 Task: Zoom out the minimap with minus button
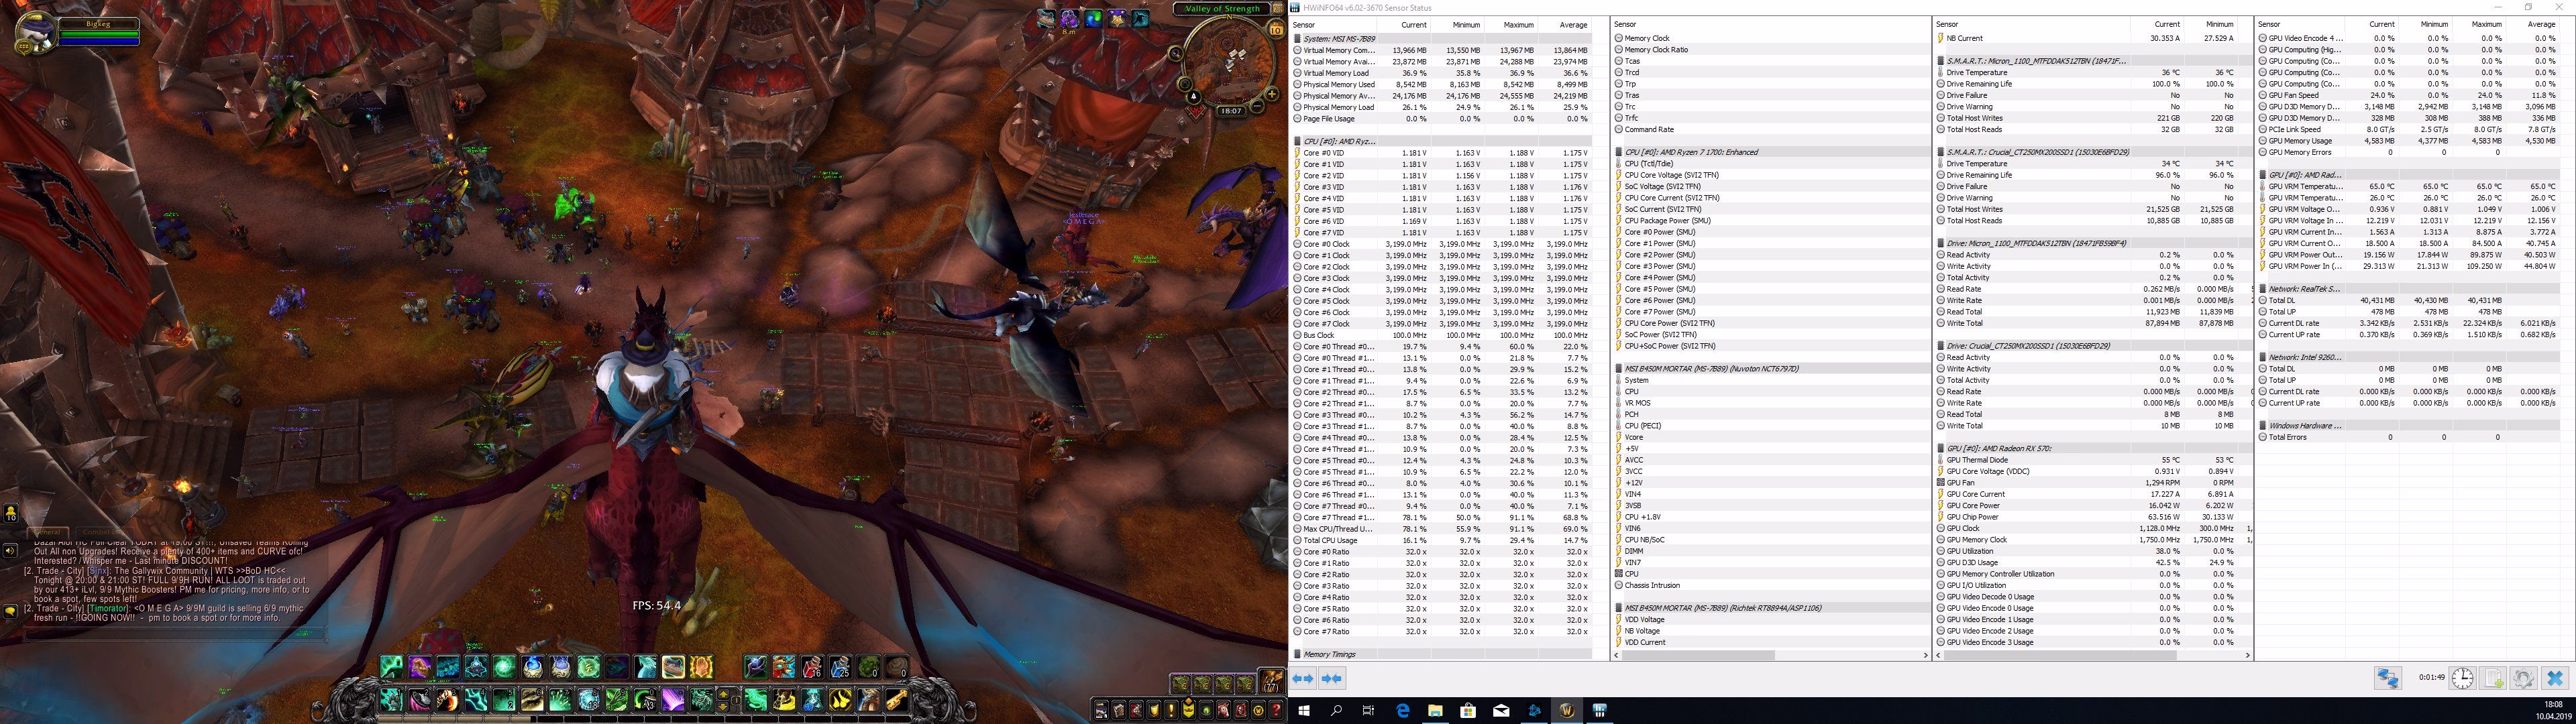point(1258,108)
